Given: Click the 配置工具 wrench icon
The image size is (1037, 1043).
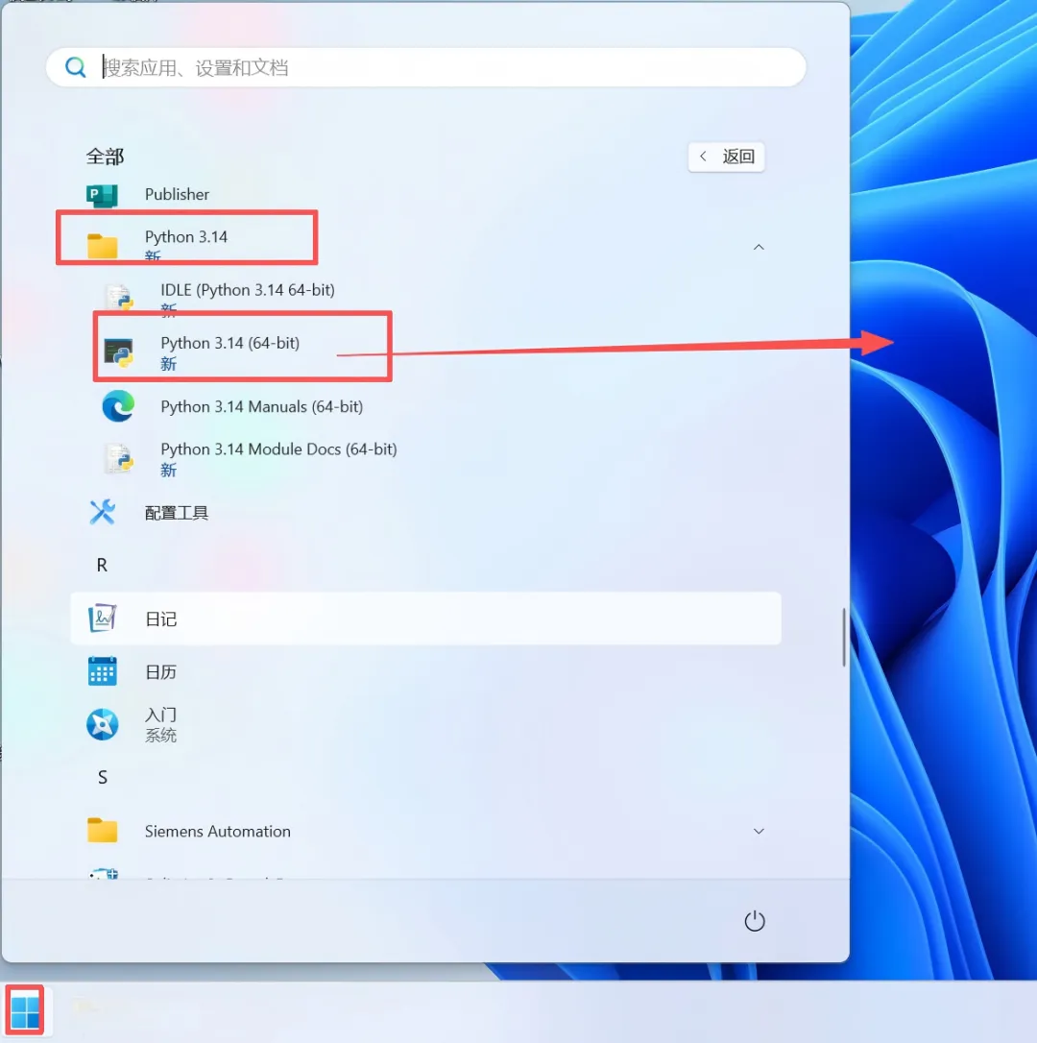Looking at the screenshot, I should point(103,512).
